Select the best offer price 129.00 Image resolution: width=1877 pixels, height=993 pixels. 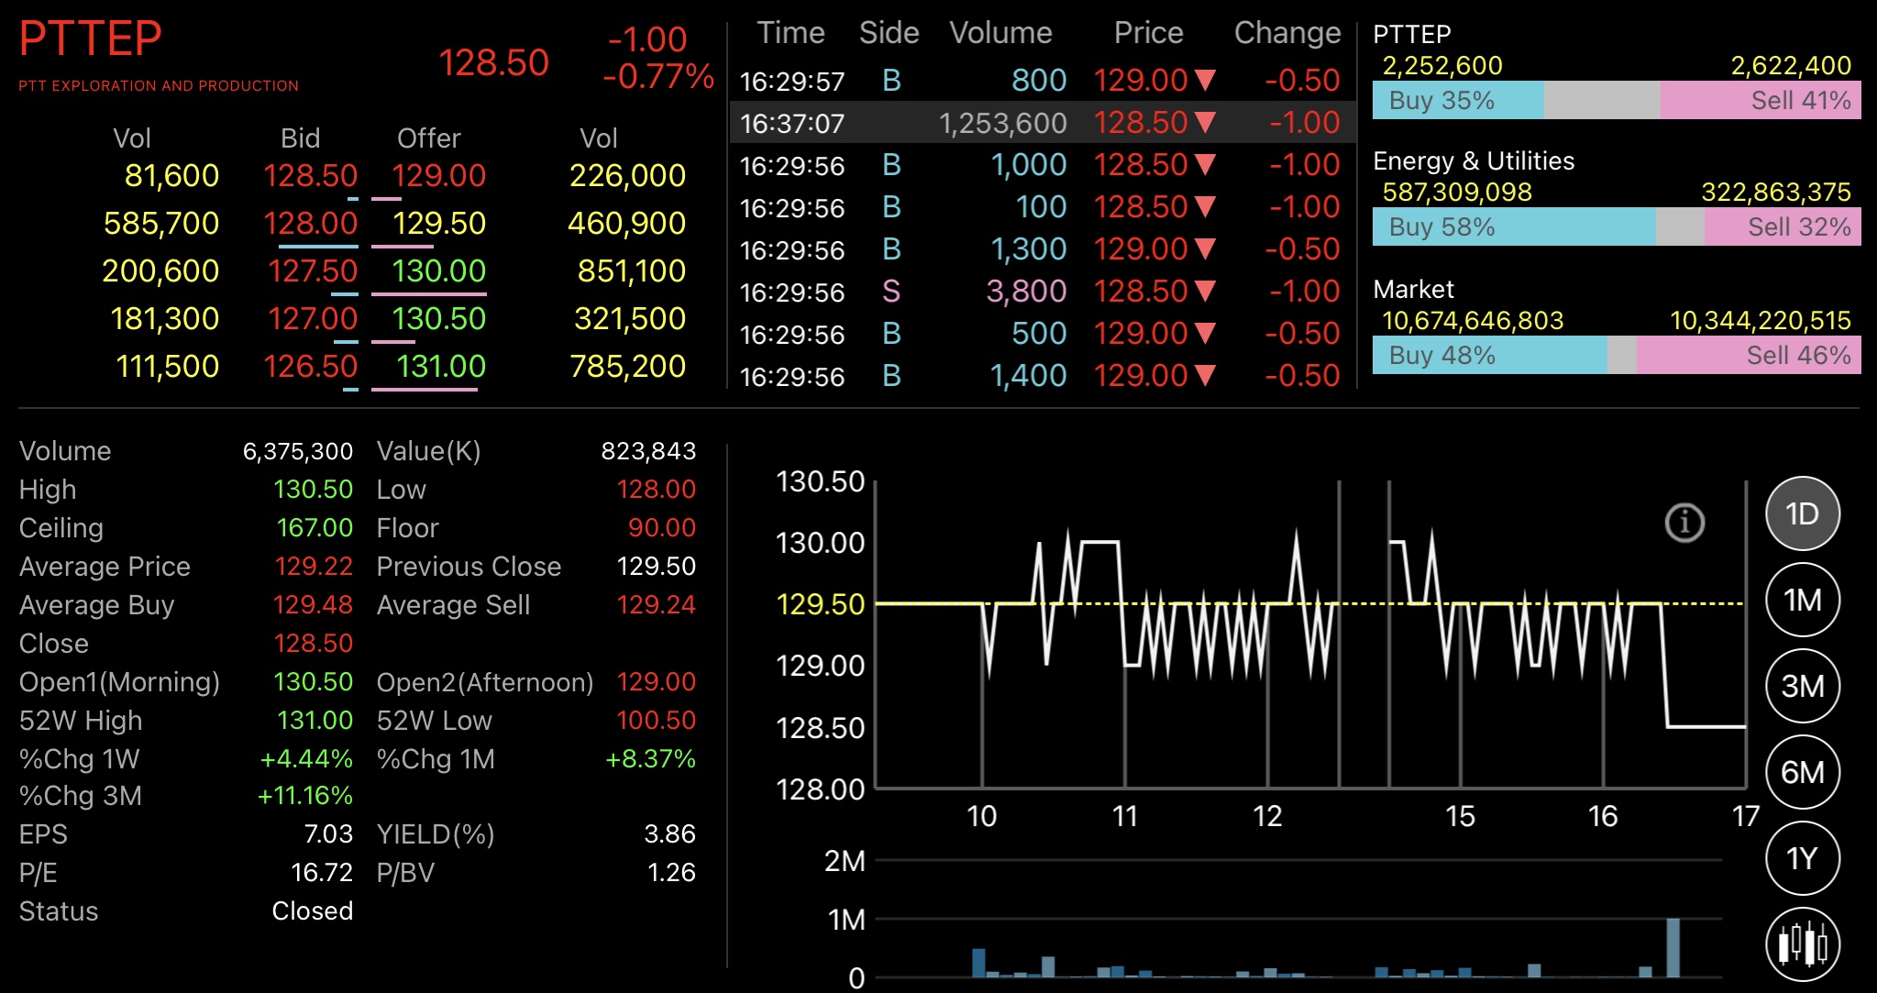[x=438, y=175]
